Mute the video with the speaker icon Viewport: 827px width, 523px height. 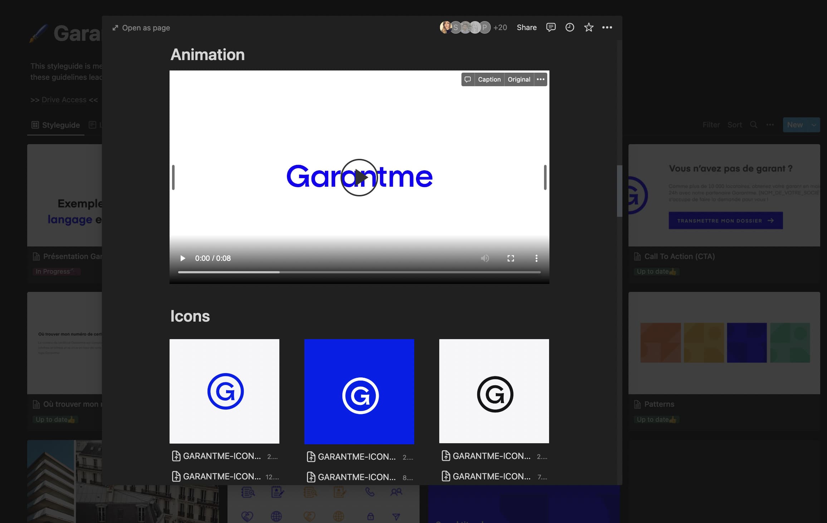485,258
